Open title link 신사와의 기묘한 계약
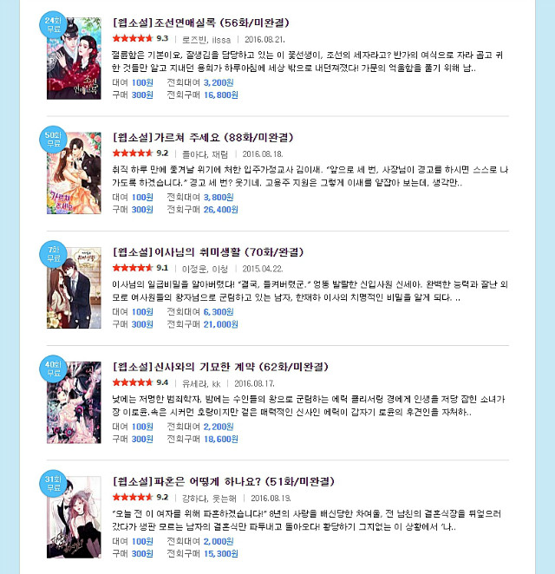The height and width of the screenshot is (574, 555). [220, 367]
